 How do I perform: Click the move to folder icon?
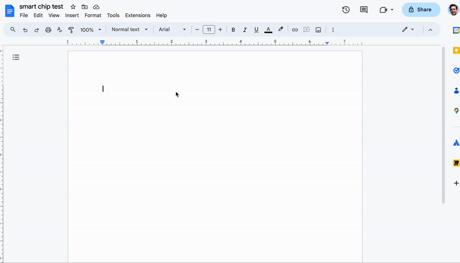pyautogui.click(x=85, y=7)
